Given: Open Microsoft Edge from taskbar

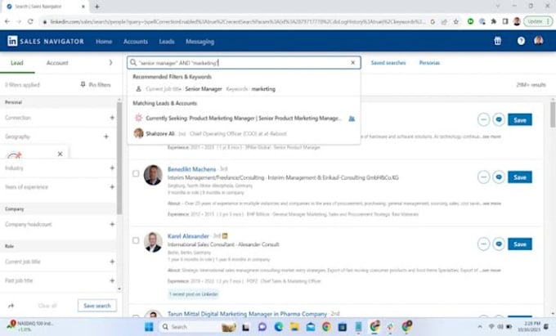Looking at the screenshot, I should click(x=278, y=326).
